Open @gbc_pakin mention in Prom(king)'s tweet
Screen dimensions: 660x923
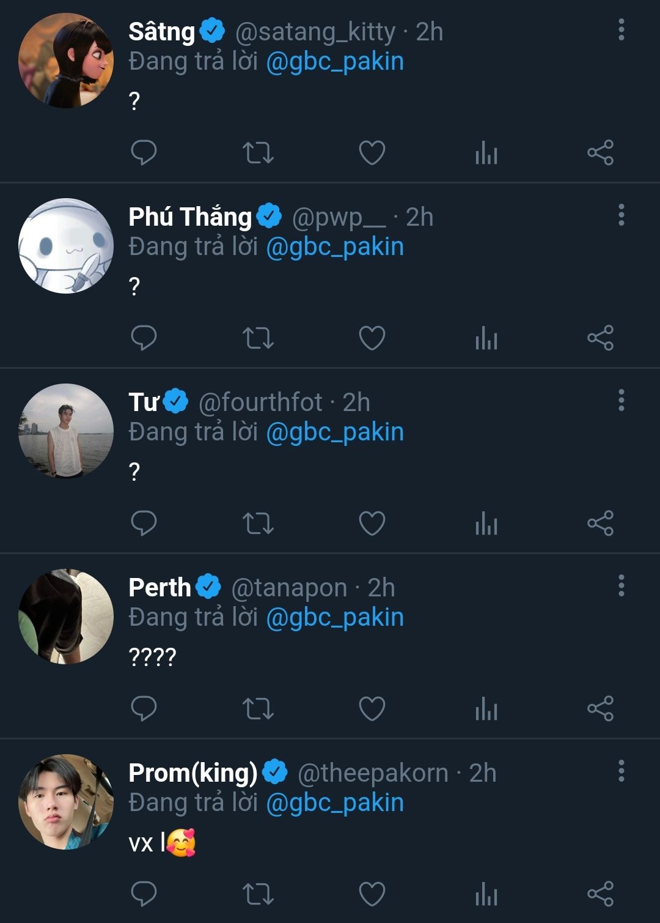coord(335,803)
